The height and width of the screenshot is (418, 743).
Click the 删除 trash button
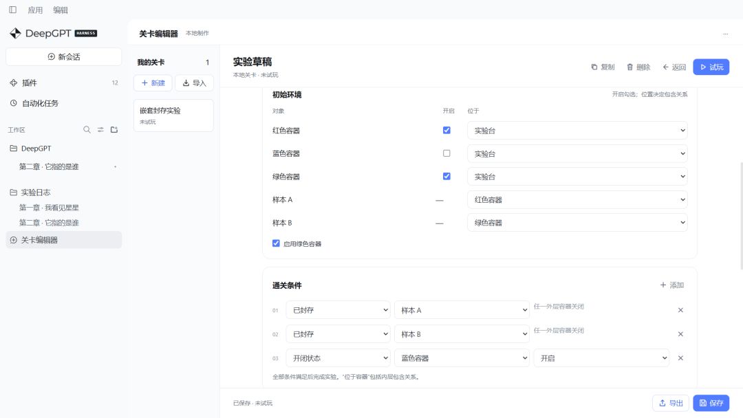tap(638, 67)
